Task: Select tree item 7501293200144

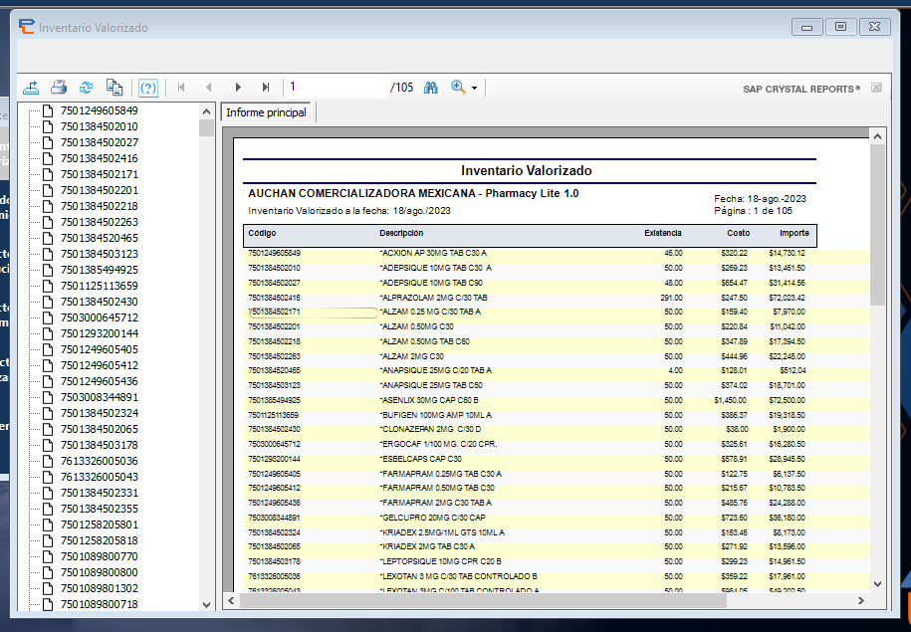Action: pyautogui.click(x=100, y=334)
